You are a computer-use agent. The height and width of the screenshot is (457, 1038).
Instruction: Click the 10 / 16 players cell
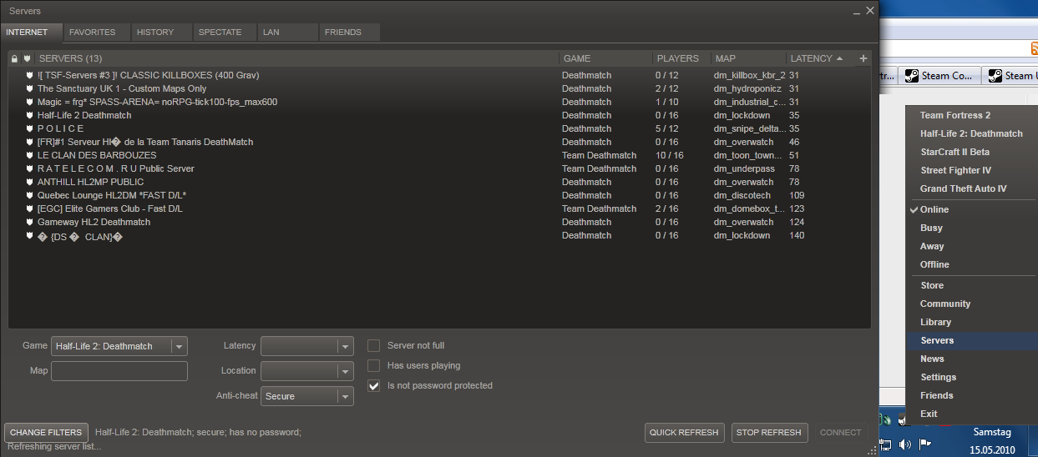(x=670, y=155)
